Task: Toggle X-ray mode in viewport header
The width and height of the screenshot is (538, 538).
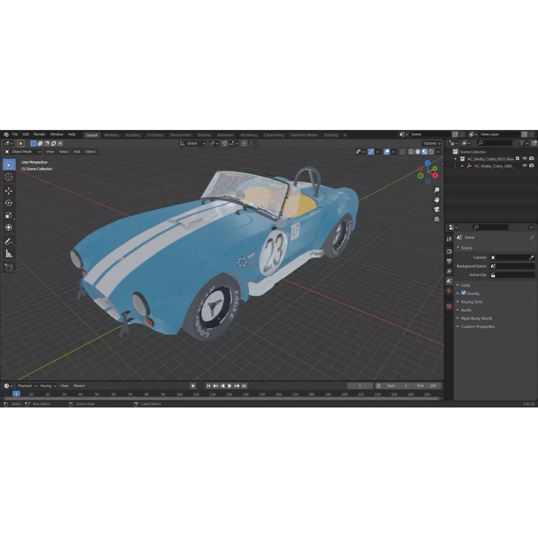Action: coord(403,151)
